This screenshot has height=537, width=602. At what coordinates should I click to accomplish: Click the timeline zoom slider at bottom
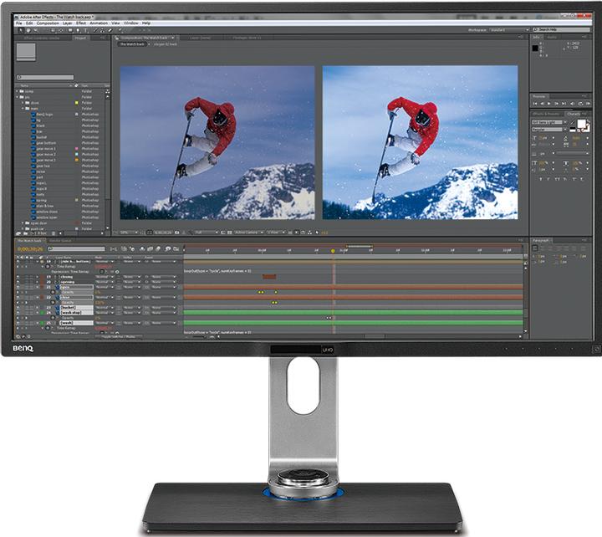point(199,337)
